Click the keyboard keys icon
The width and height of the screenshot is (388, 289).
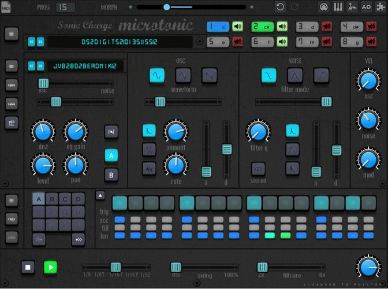[338, 7]
